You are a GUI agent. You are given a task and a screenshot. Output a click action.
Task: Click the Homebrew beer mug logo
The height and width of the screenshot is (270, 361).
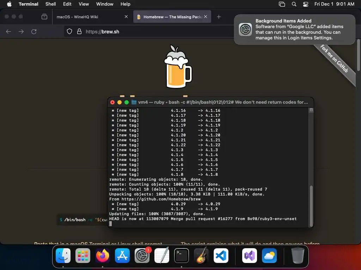[x=178, y=66]
